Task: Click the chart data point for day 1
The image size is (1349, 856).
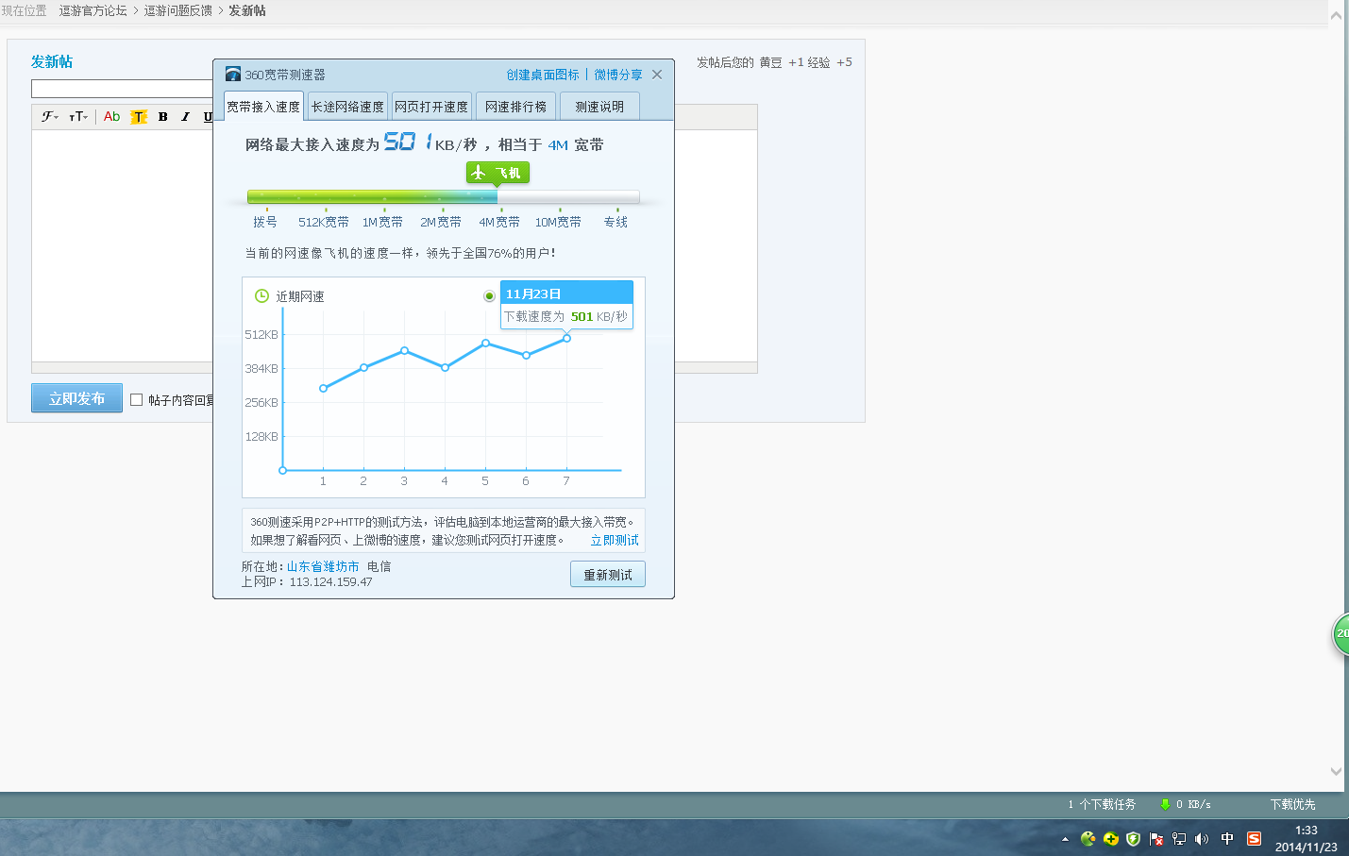Action: 323,388
